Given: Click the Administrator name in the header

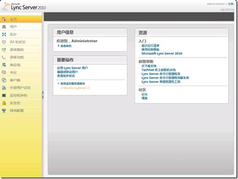Looking at the screenshot, I should [216, 4].
